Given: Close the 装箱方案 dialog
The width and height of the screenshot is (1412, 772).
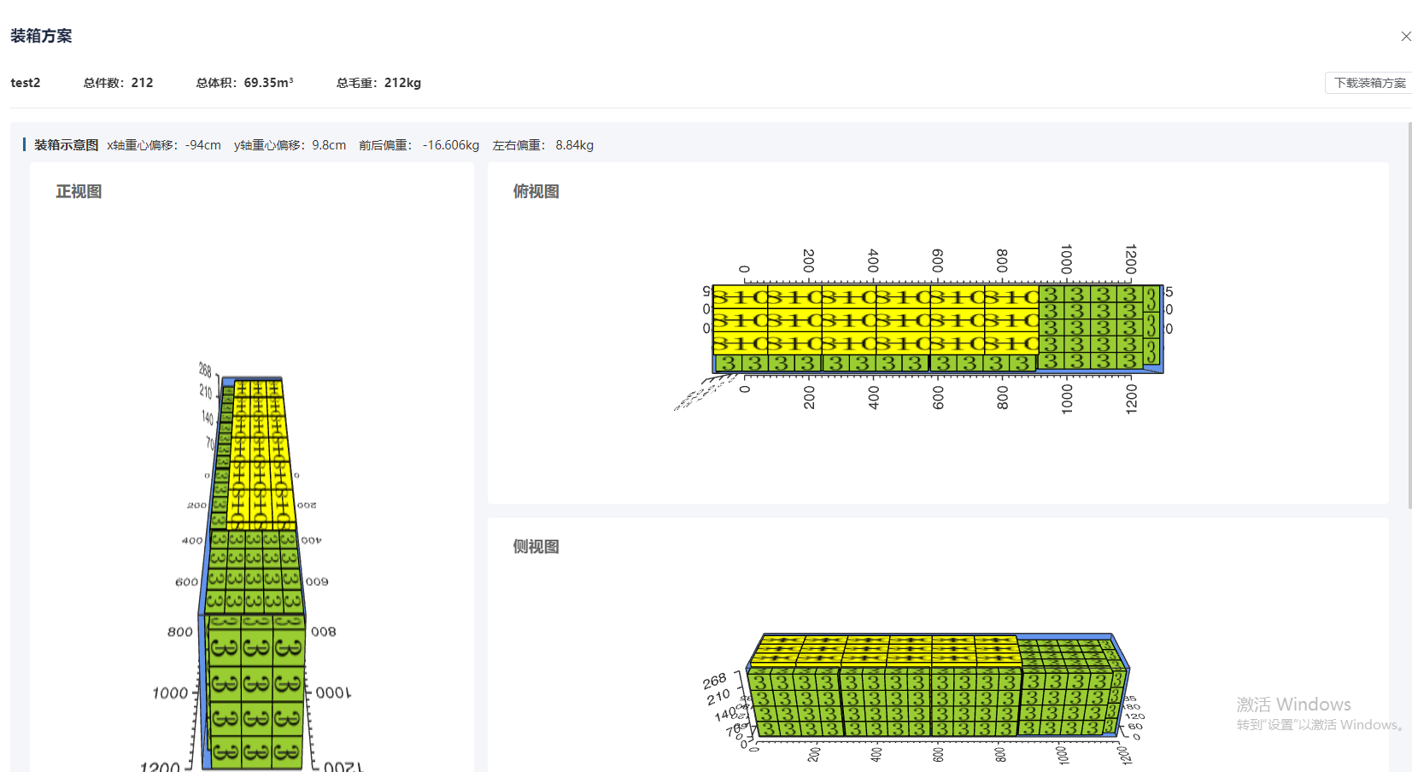Looking at the screenshot, I should click(1405, 36).
